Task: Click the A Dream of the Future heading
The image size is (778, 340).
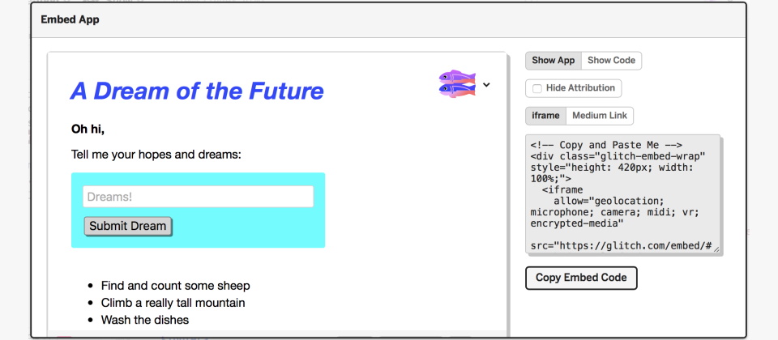Action: coord(197,91)
